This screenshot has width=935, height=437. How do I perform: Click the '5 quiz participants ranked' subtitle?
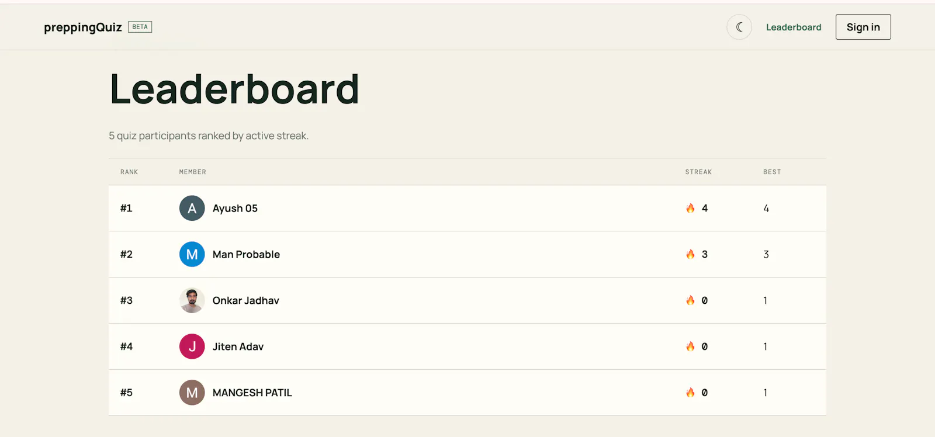click(x=209, y=136)
